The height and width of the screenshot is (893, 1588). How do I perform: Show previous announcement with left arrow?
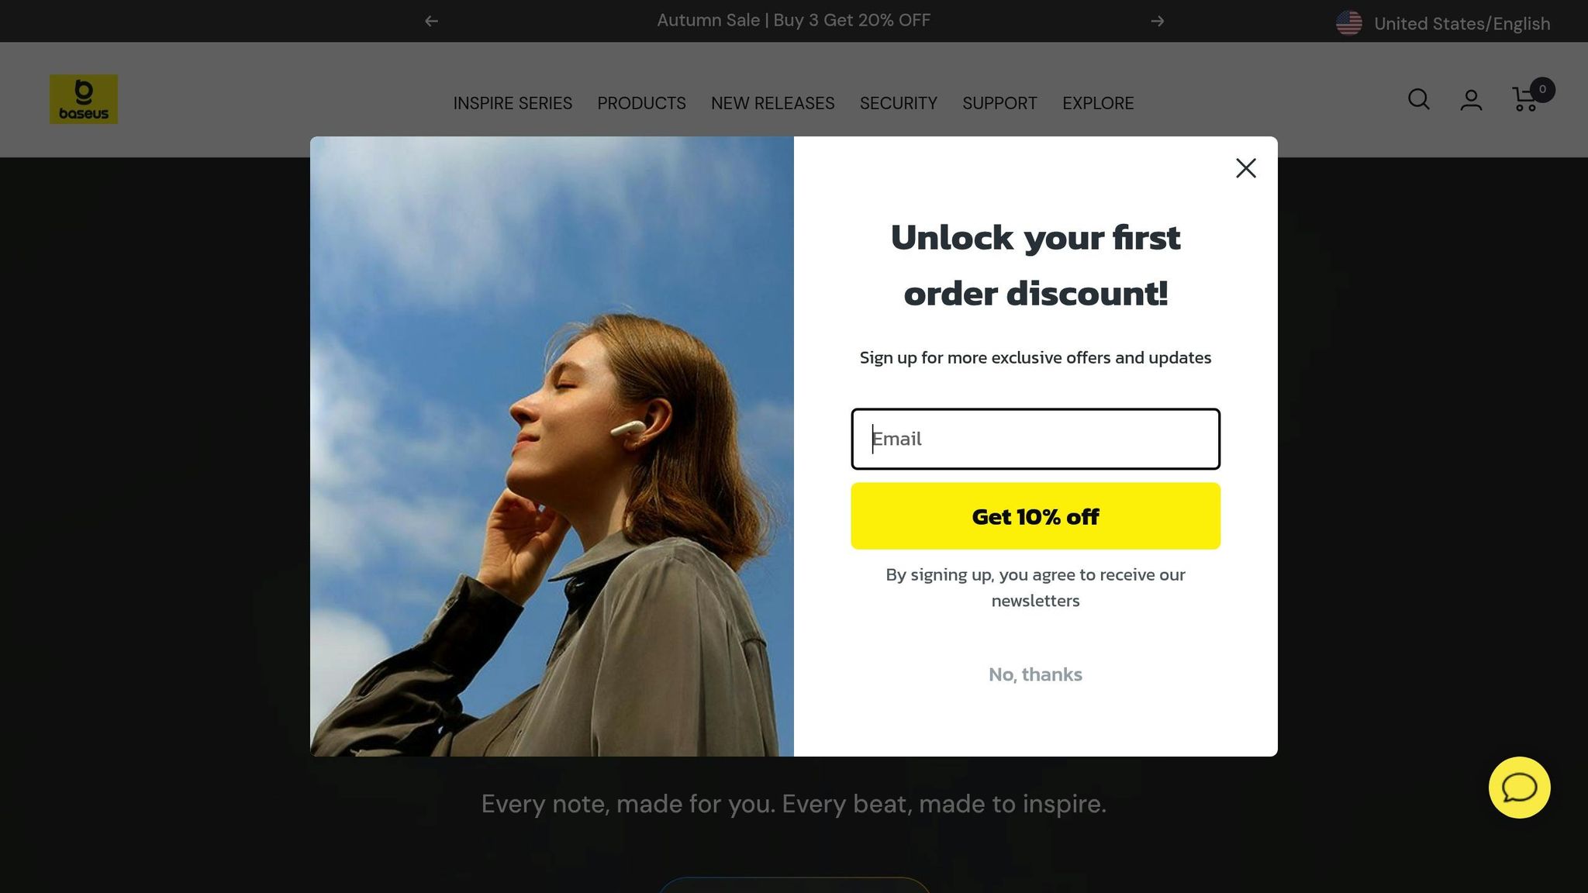[x=431, y=21]
